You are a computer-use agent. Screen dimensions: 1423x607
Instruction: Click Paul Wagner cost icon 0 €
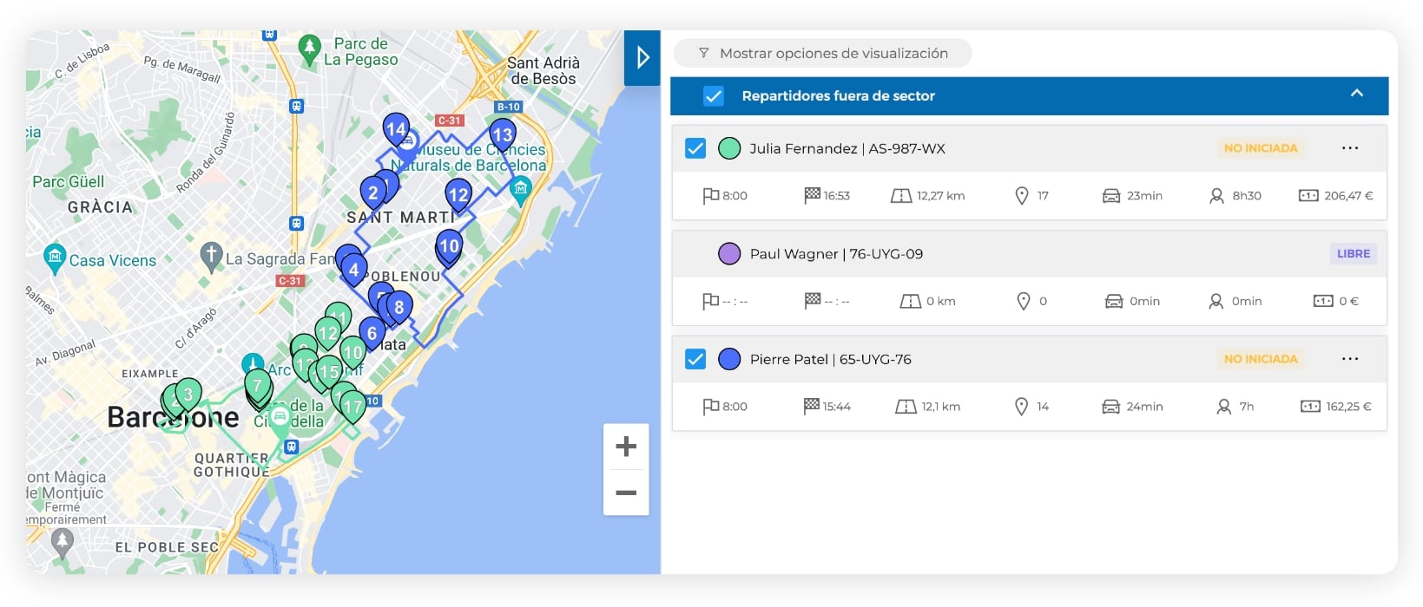[1323, 301]
